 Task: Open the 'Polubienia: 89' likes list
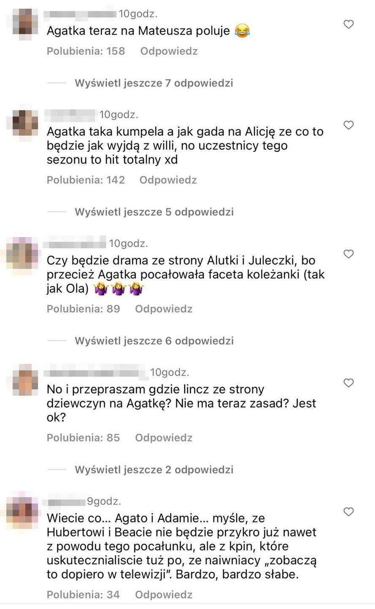[x=83, y=309]
